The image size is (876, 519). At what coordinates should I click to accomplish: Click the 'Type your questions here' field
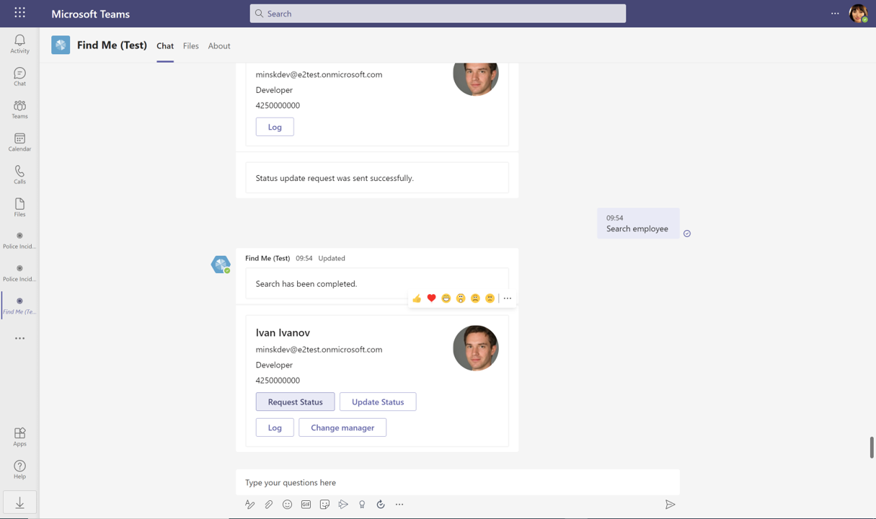coord(457,482)
